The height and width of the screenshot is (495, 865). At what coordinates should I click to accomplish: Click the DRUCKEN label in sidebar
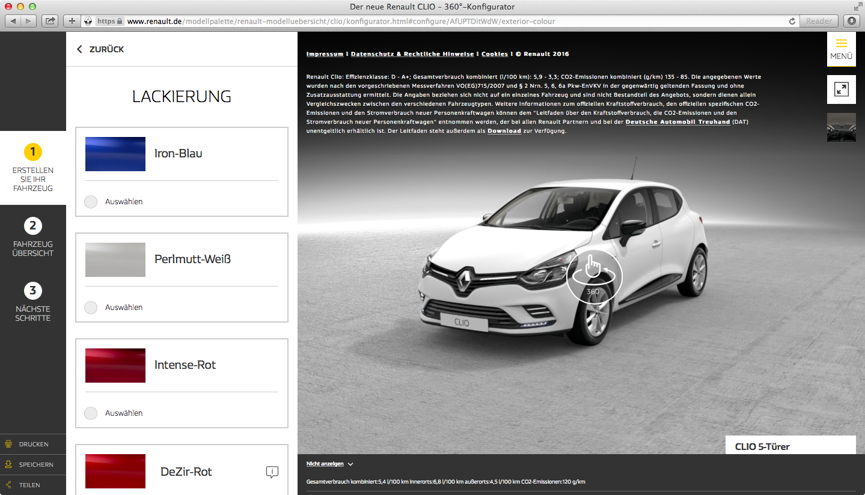tap(34, 445)
